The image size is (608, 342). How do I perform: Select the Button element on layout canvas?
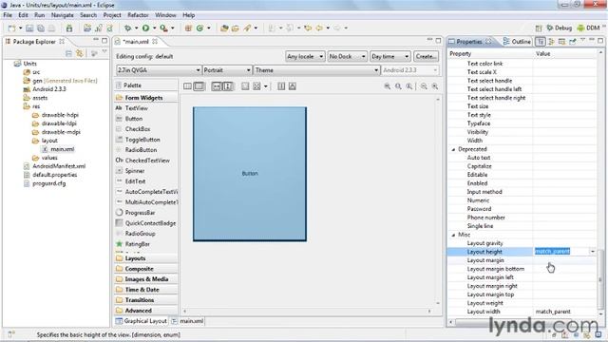tap(250, 174)
